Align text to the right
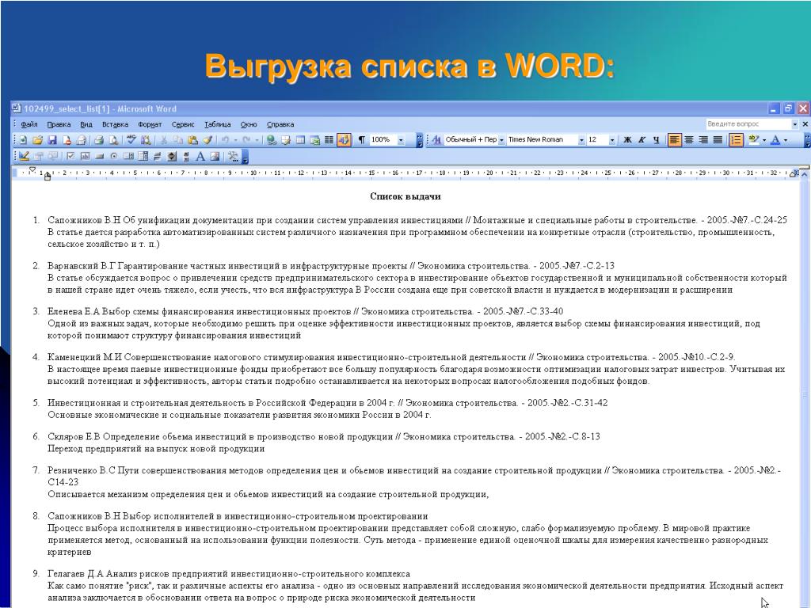Screen dimensions: 811x608 pyautogui.click(x=703, y=140)
